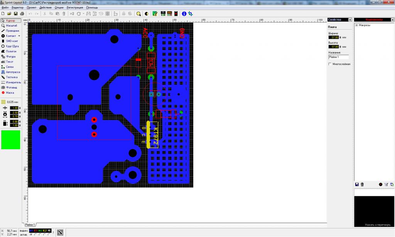Open the Проект menu
395x237 pixels.
[32, 7]
